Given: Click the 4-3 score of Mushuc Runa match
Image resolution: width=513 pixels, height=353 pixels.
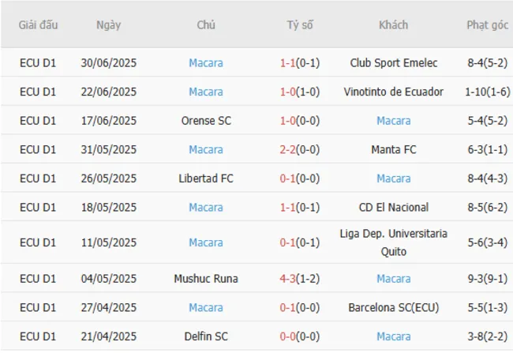Looking at the screenshot, I should pyautogui.click(x=288, y=279).
